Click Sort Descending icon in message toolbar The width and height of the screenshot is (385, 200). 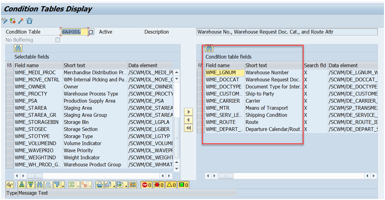[31, 185]
